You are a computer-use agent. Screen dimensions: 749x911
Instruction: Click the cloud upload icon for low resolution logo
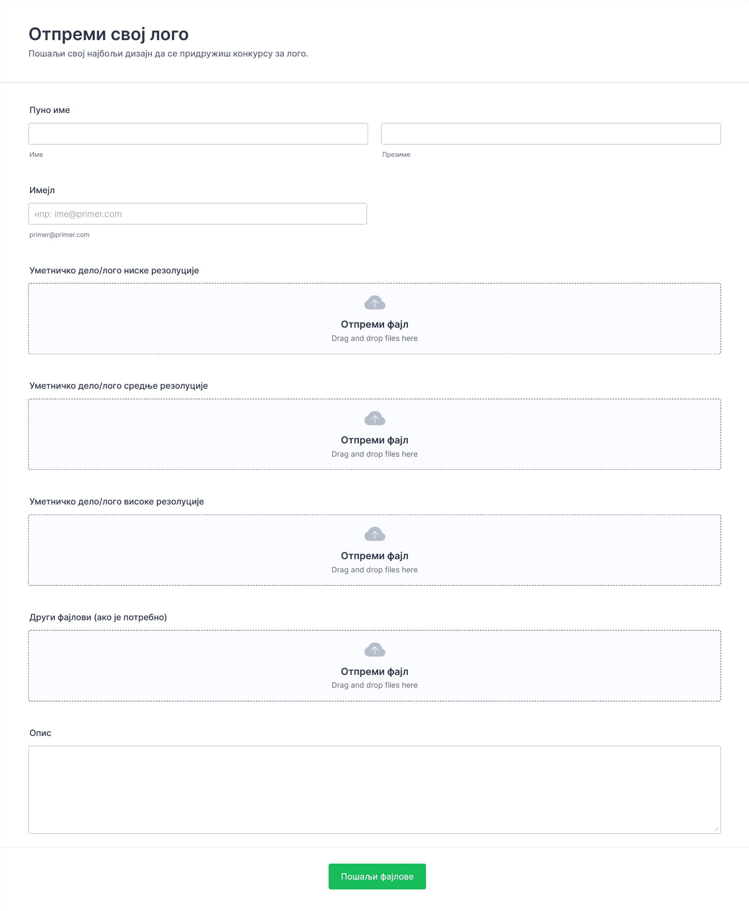tap(374, 303)
